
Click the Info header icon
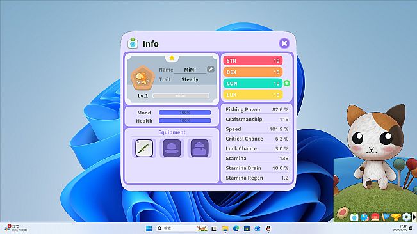coord(133,43)
